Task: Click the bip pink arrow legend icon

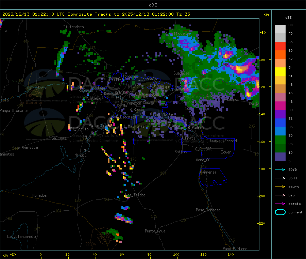Action: tap(280, 195)
